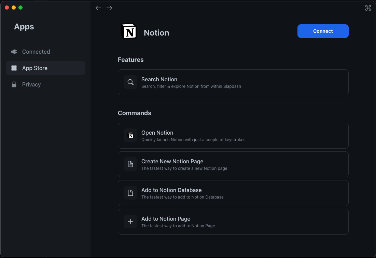
Task: Select the Search Notion feature title
Action: point(159,79)
